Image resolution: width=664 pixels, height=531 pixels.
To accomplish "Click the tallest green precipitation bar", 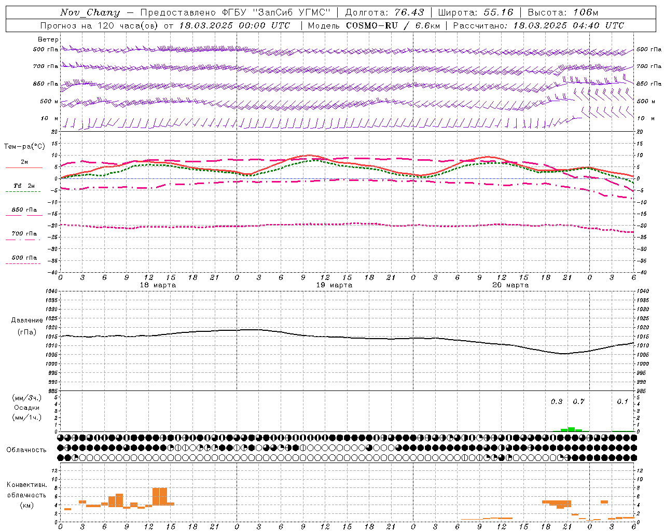I will (x=571, y=429).
